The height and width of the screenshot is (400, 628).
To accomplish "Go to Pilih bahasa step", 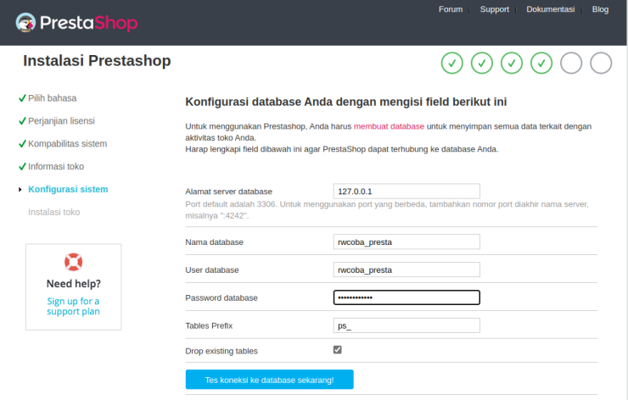I will tap(52, 98).
